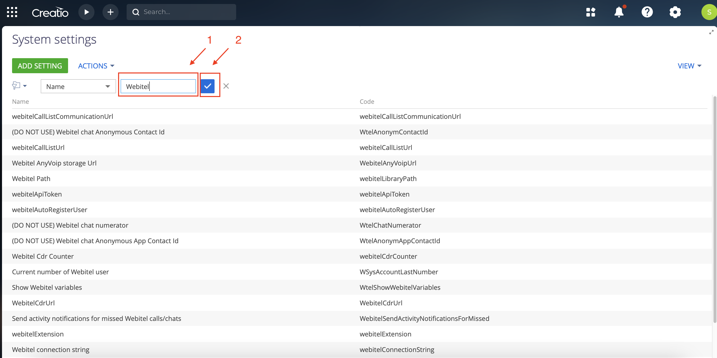
Task: Click the webitelLibraryPath code cell
Action: click(x=388, y=178)
